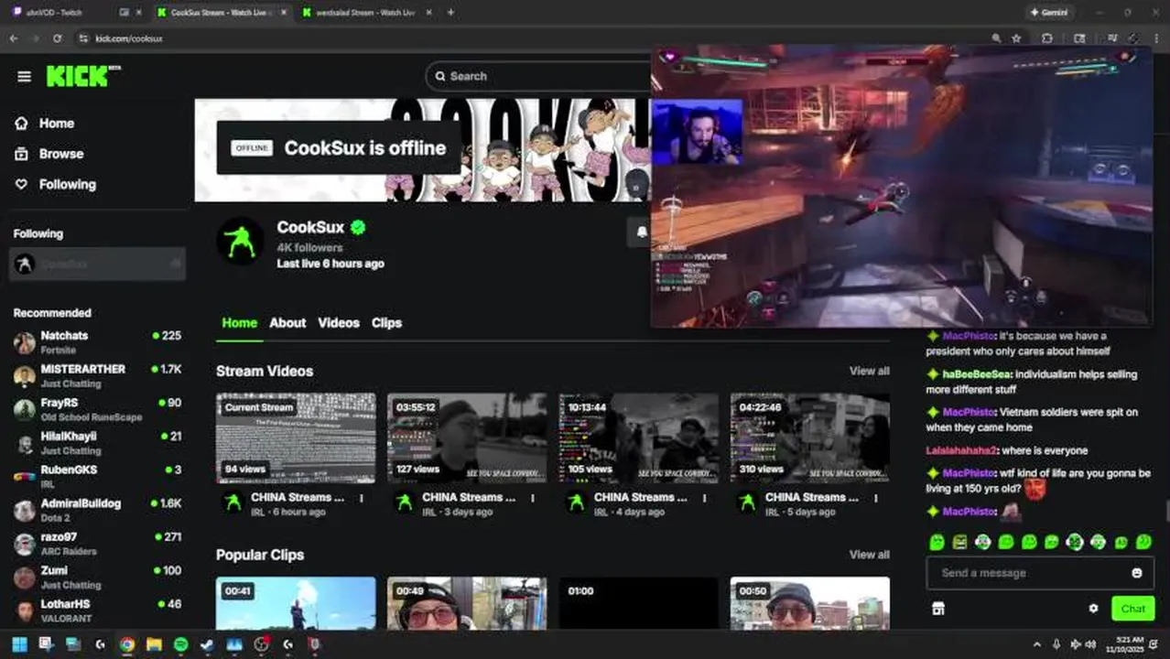Click the CookSux profile avatar
The height and width of the screenshot is (659, 1170).
click(x=240, y=241)
